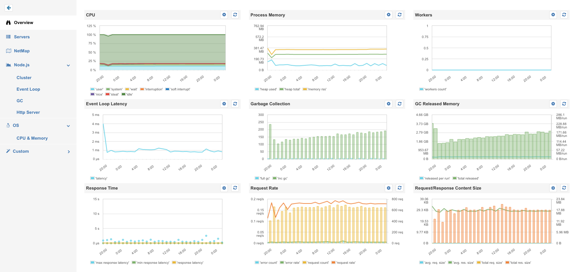Open settings for Response Time panel
Image resolution: width=584 pixels, height=272 pixels.
[x=224, y=188]
